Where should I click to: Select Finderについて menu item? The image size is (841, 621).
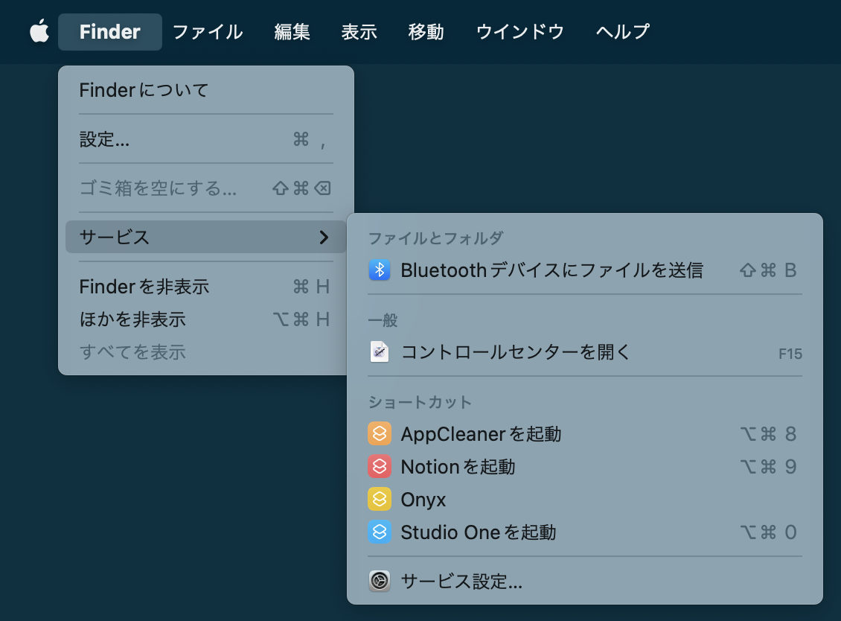tap(144, 91)
